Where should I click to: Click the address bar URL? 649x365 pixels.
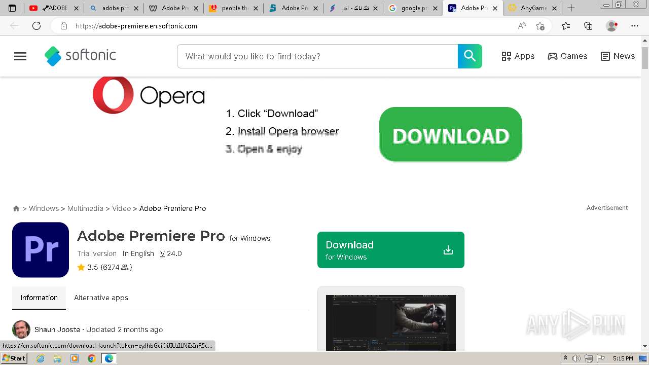pos(136,26)
